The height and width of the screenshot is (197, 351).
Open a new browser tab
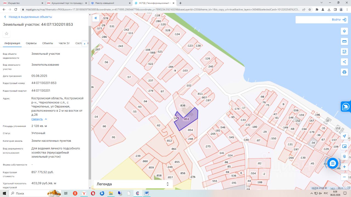pyautogui.click(x=180, y=3)
